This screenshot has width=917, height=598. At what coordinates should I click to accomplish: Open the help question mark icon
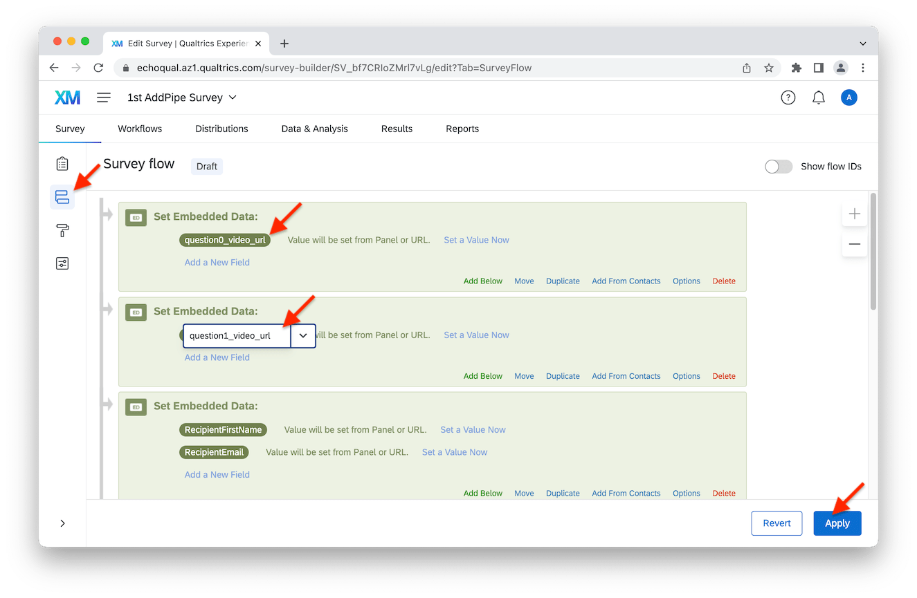pyautogui.click(x=788, y=97)
